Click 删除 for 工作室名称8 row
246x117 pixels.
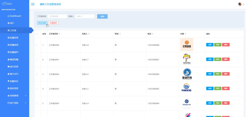click(x=226, y=45)
